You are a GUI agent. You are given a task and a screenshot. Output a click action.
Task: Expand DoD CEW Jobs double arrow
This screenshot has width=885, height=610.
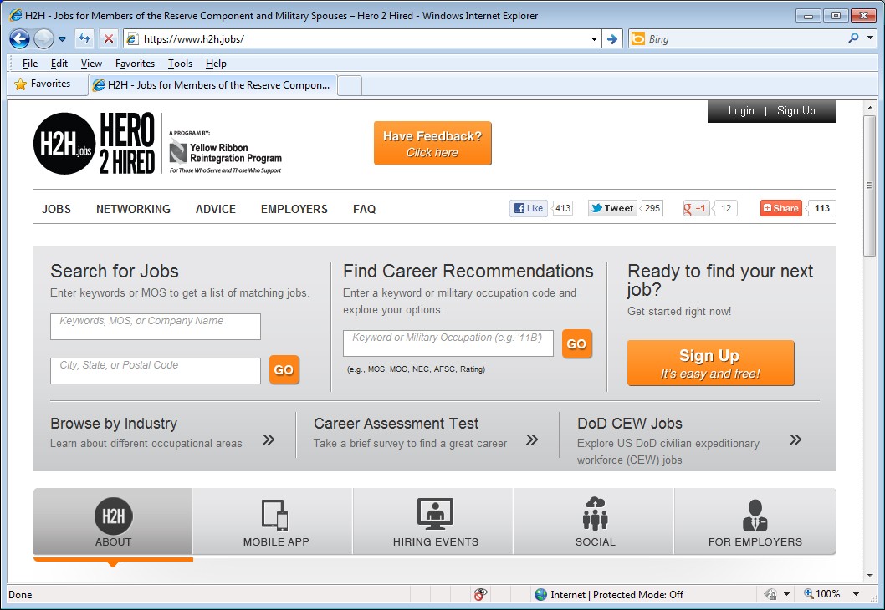pyautogui.click(x=795, y=440)
